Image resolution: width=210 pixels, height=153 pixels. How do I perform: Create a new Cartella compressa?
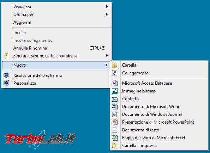click(x=159, y=146)
